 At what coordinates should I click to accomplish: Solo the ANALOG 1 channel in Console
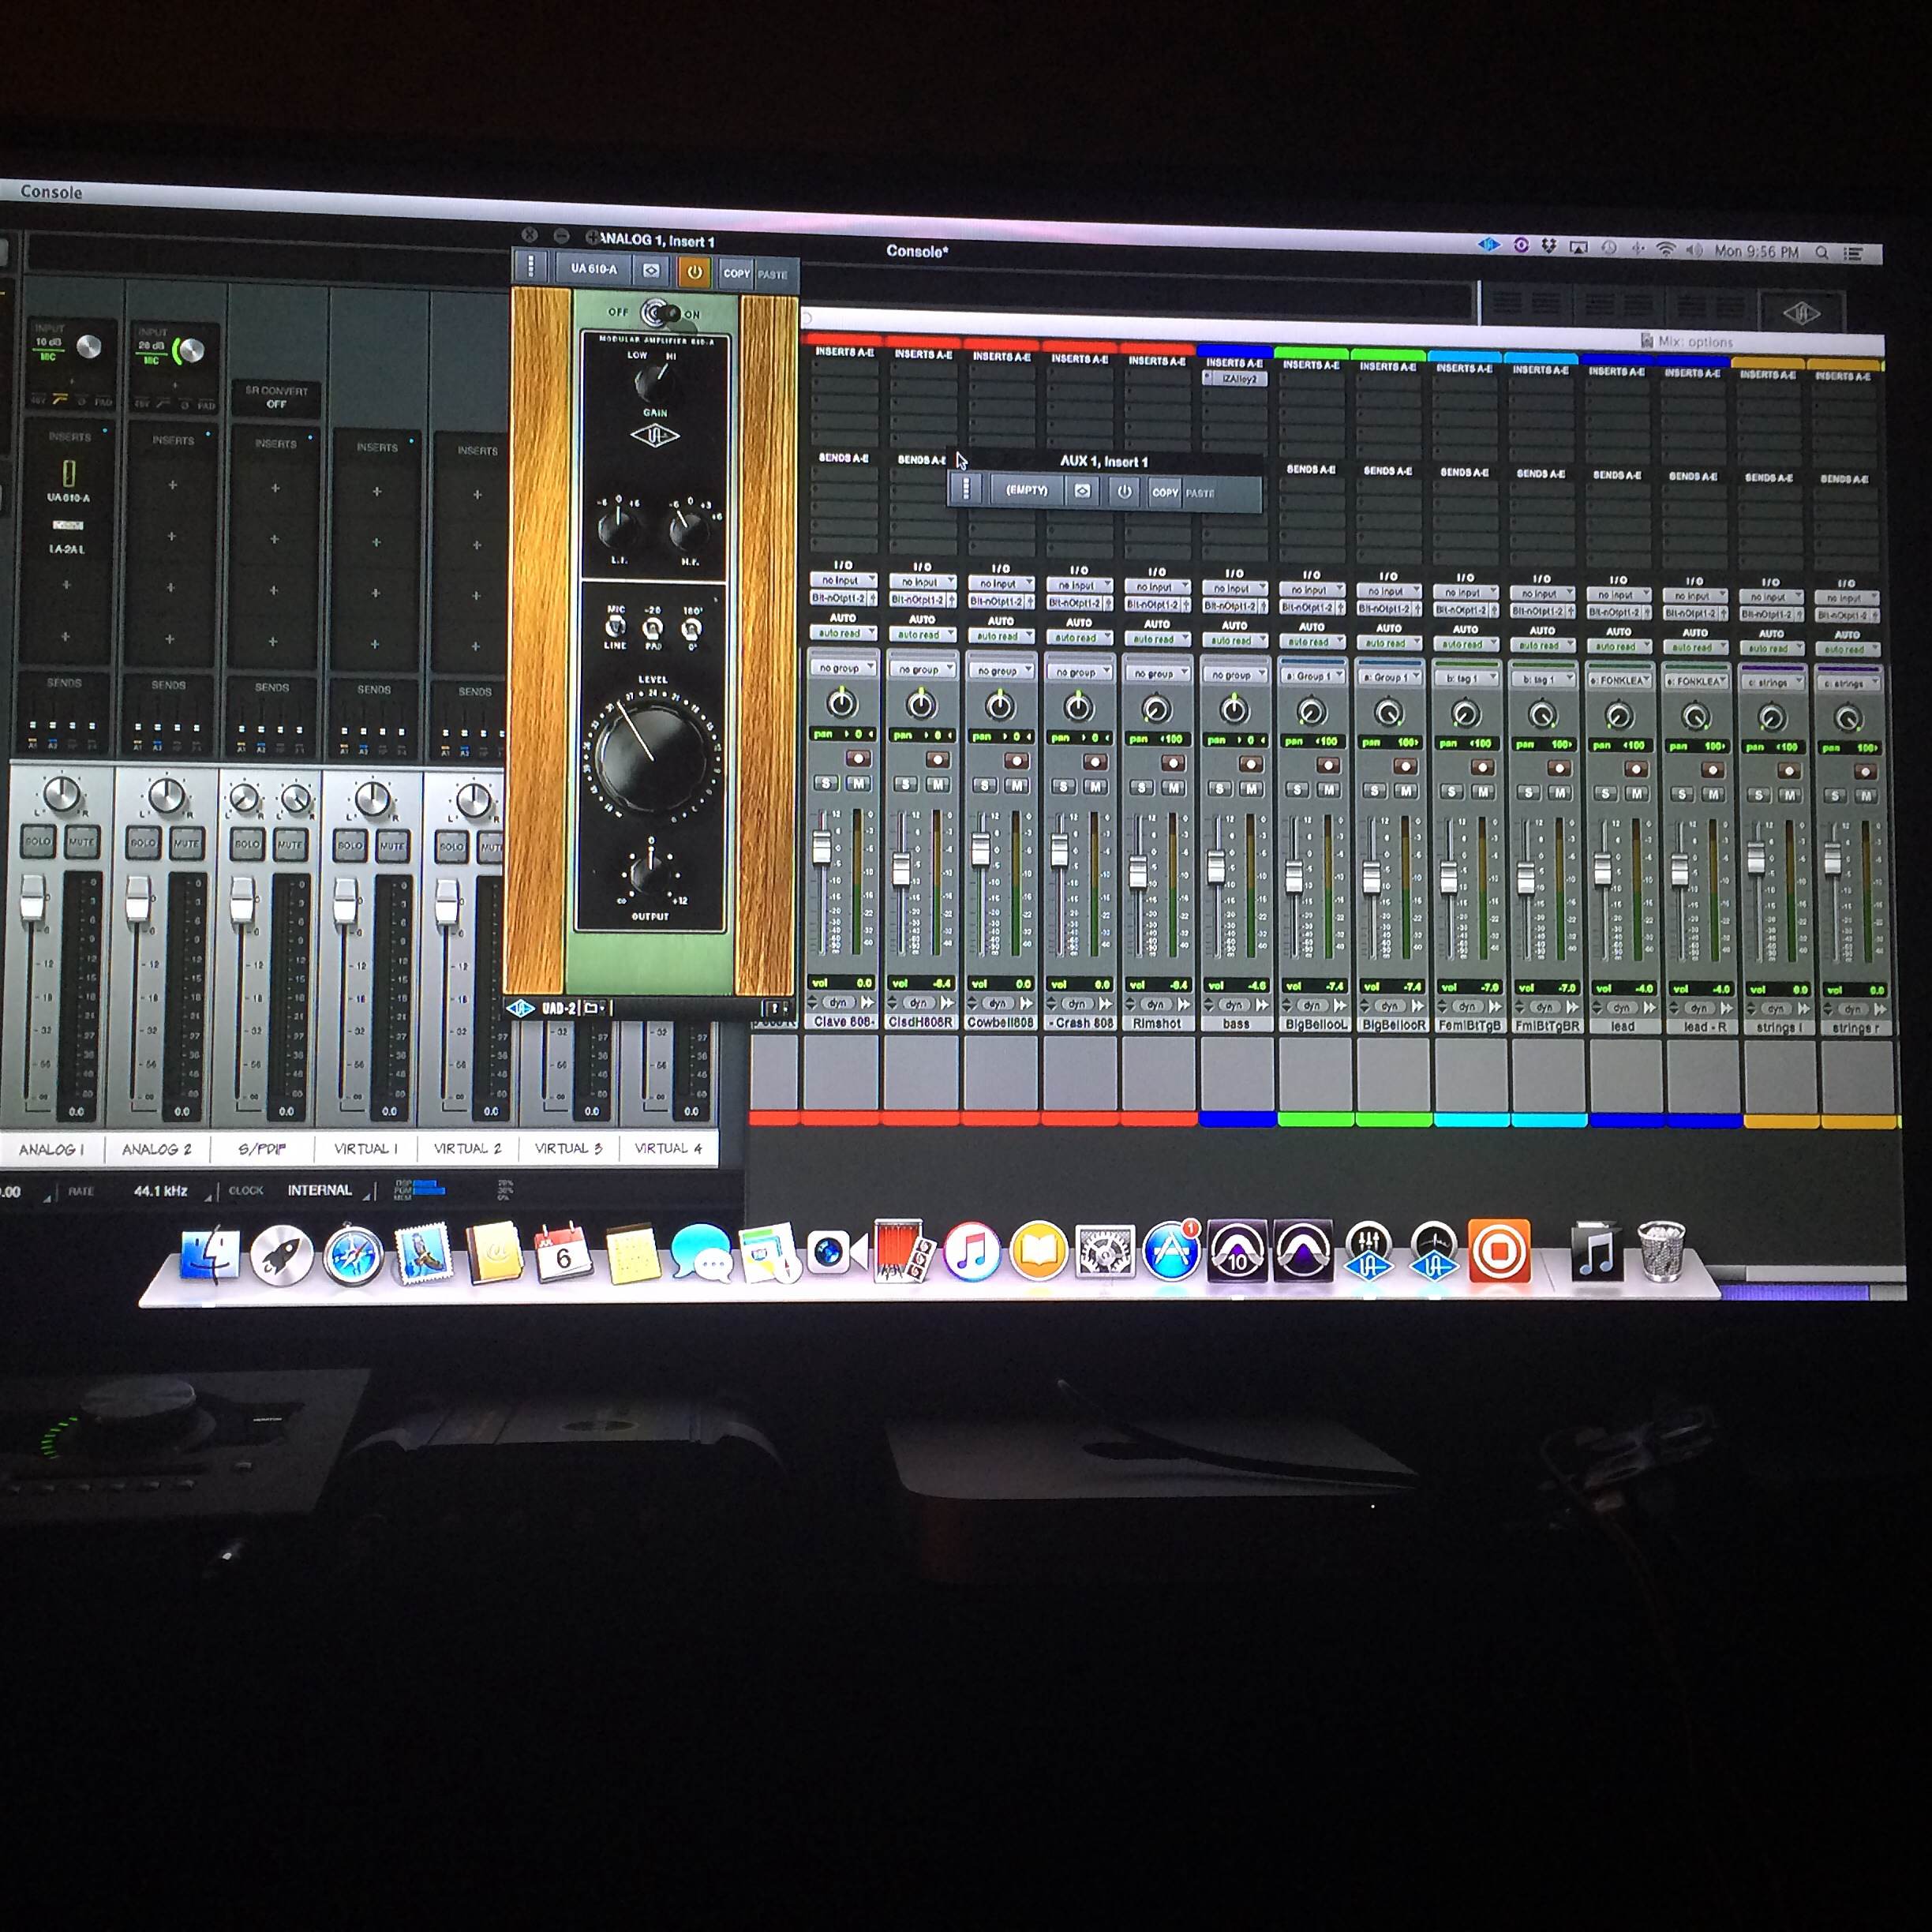(x=38, y=843)
